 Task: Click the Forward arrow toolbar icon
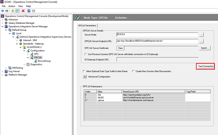[7, 11]
